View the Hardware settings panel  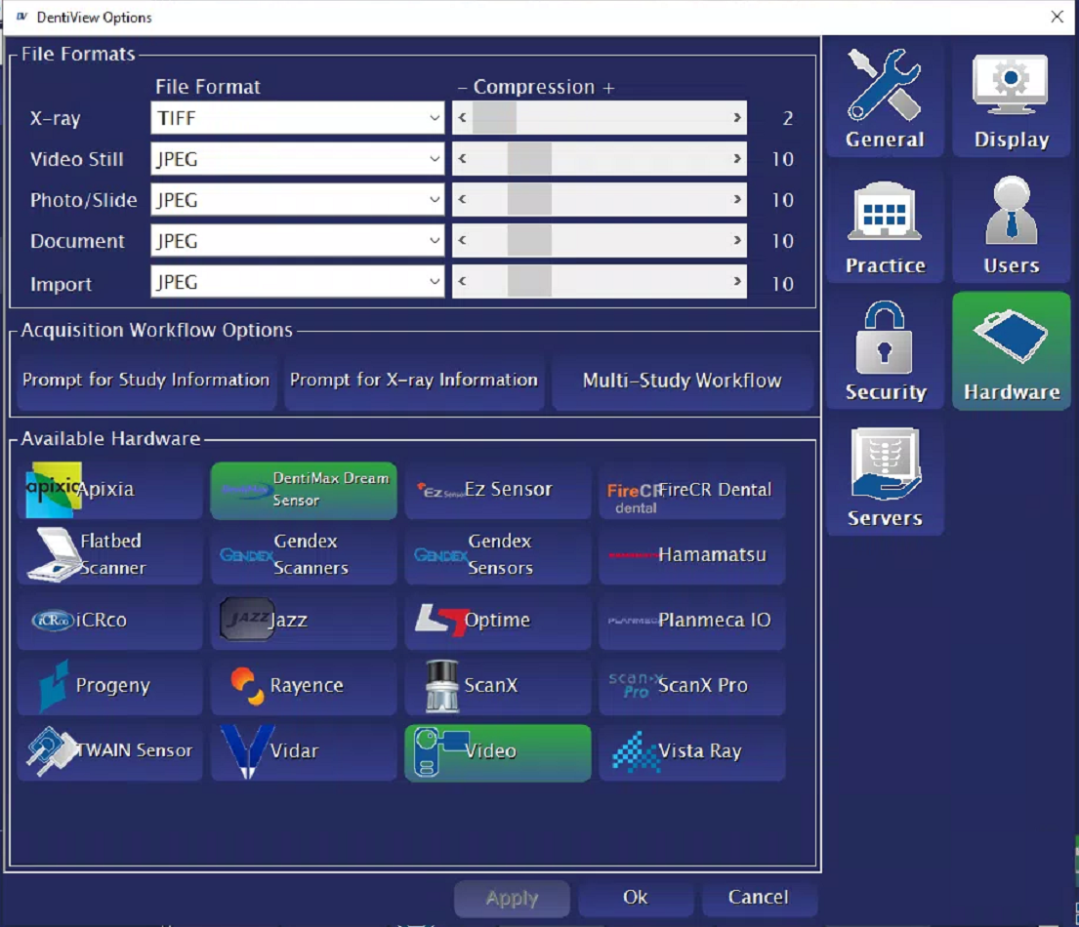1011,351
